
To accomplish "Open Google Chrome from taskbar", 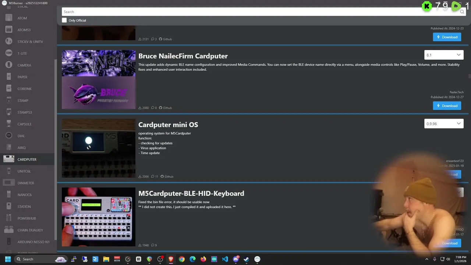I will 182,259.
